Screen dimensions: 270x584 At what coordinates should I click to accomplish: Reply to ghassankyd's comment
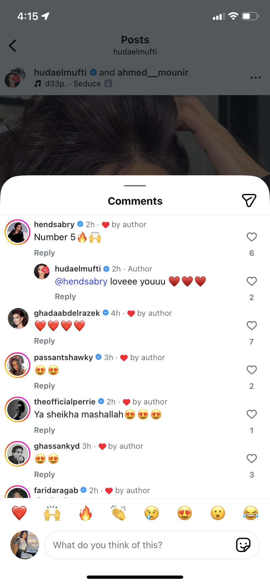coord(45,474)
